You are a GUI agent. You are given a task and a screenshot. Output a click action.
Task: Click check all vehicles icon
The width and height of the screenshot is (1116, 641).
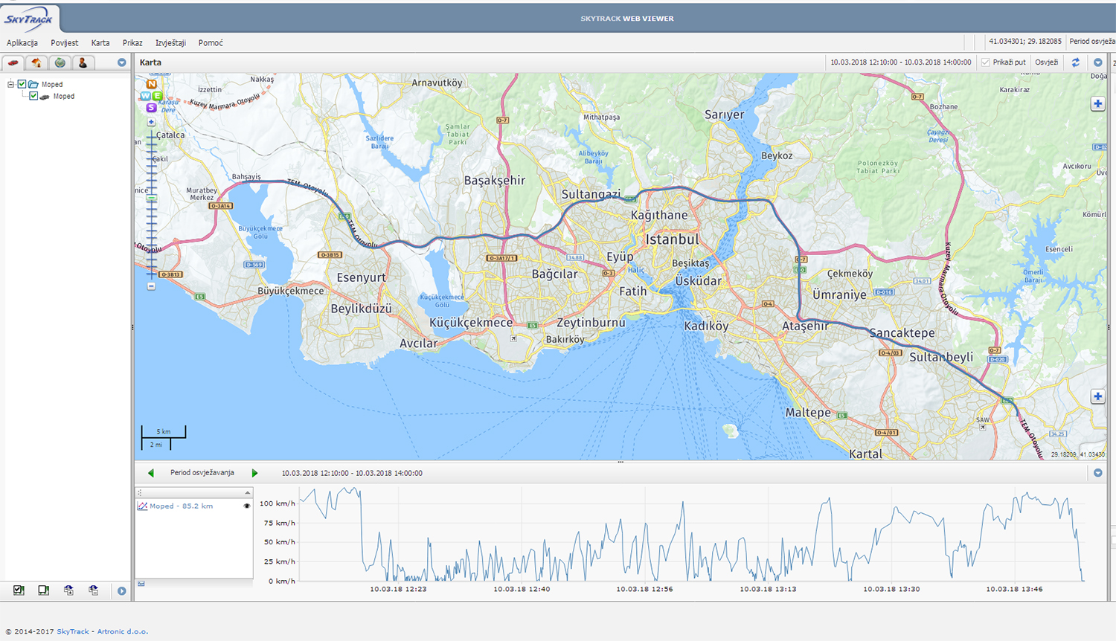(19, 590)
